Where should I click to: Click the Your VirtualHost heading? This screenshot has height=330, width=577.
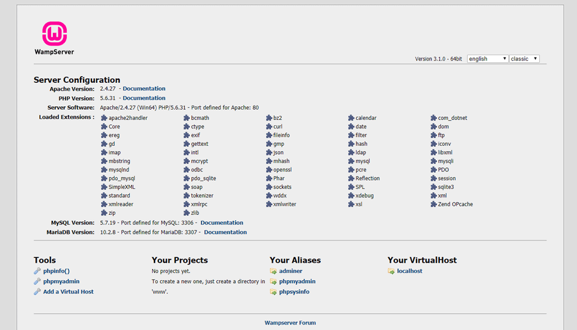click(422, 260)
